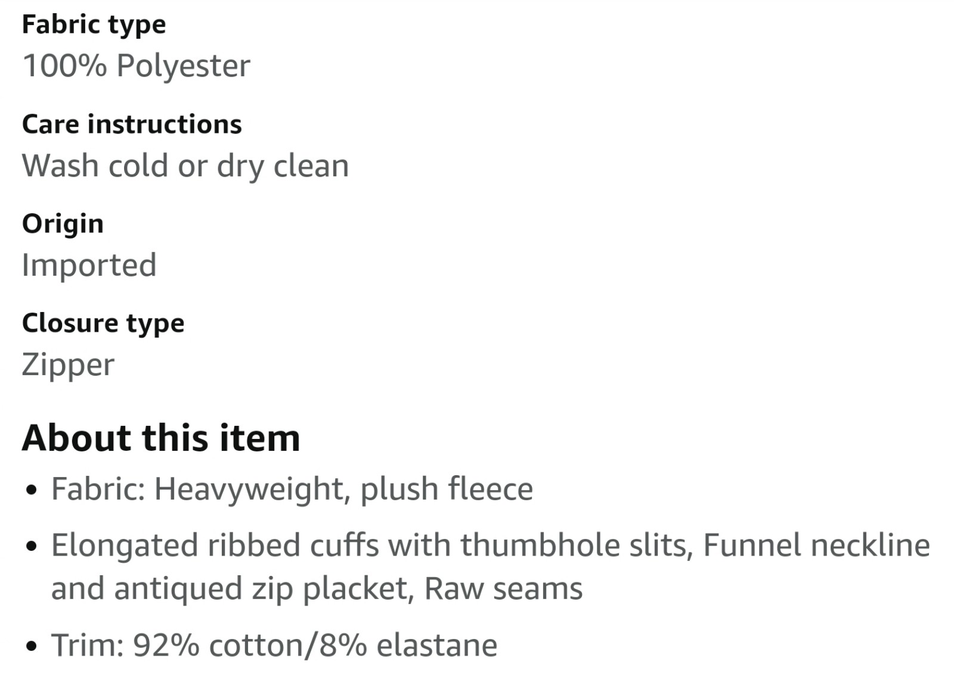The image size is (954, 689).
Task: Click the Fabric type label
Action: click(94, 25)
